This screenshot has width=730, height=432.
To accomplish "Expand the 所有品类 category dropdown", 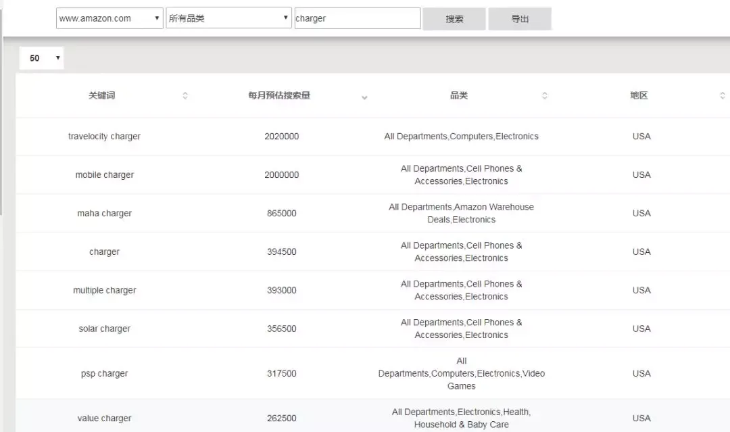I will 228,18.
